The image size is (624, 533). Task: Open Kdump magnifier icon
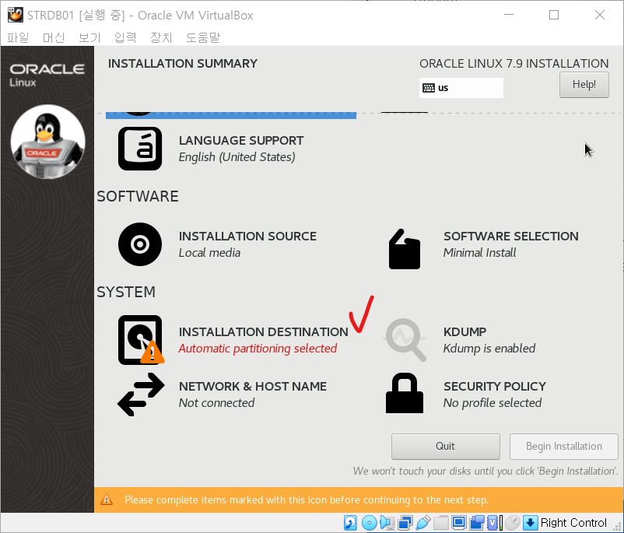[405, 339]
